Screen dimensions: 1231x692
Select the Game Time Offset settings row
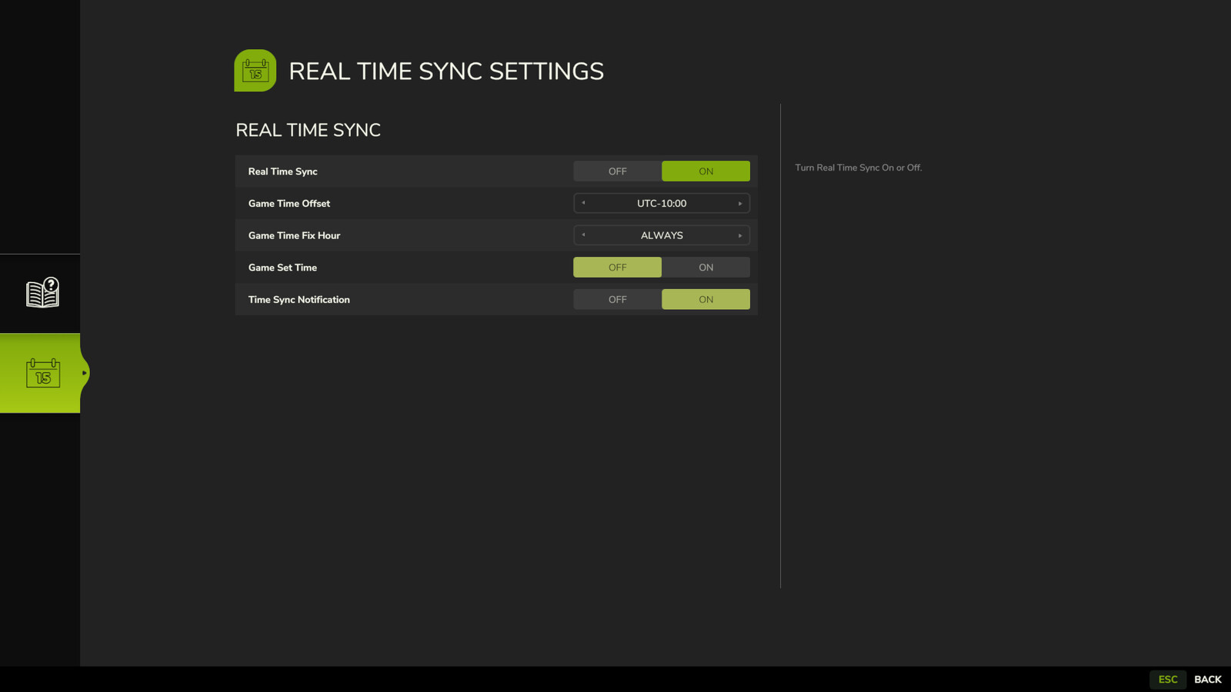point(385,203)
